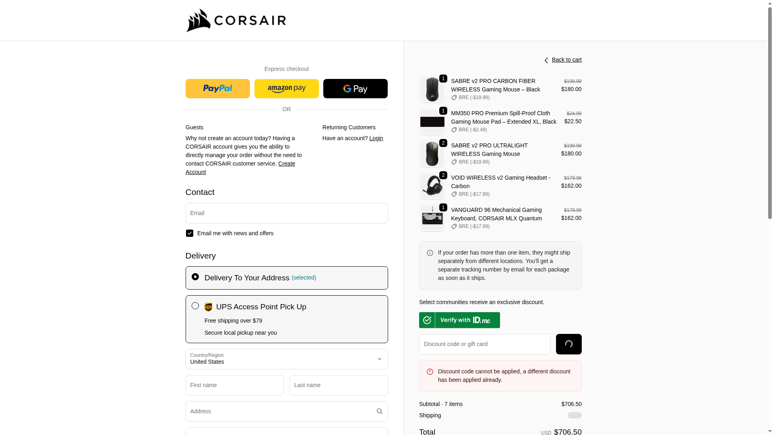Open the Create Account link

[x=286, y=164]
